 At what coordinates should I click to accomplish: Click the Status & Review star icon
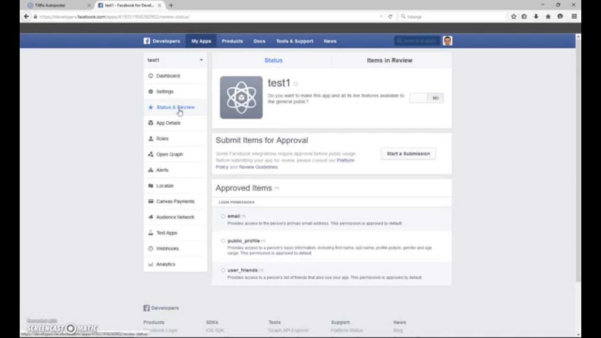point(151,107)
